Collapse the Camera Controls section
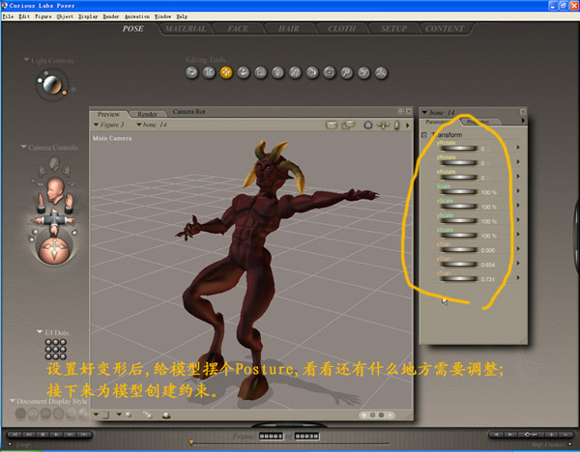 coord(23,147)
